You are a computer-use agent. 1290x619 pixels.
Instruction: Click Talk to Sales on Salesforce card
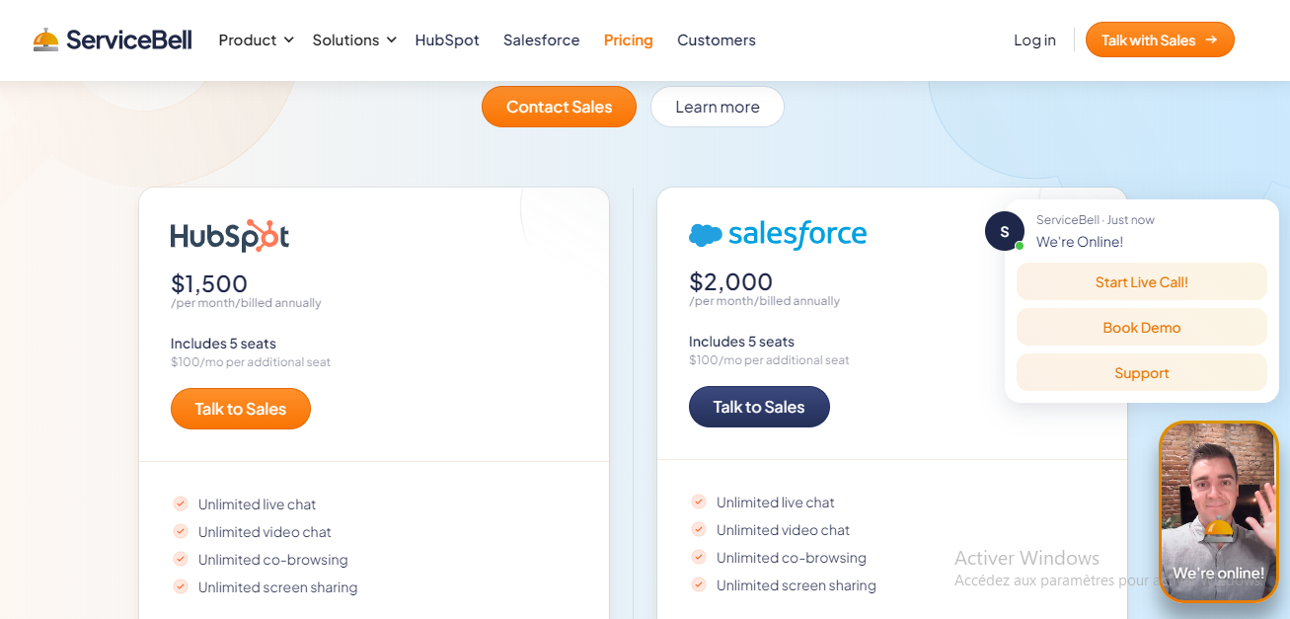click(759, 407)
